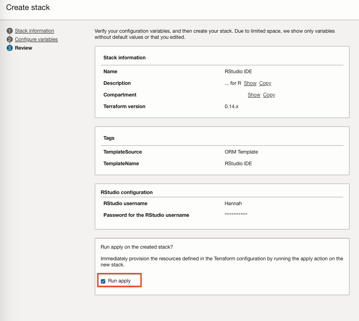Show the full Description value
Screen dimensions: 359x321
(250, 83)
